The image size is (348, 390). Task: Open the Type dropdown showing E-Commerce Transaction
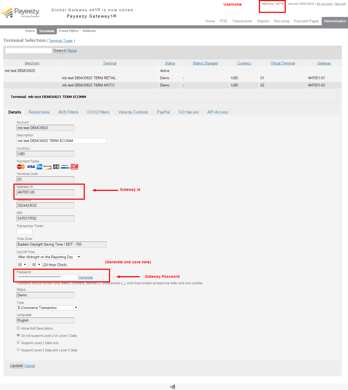pos(47,307)
